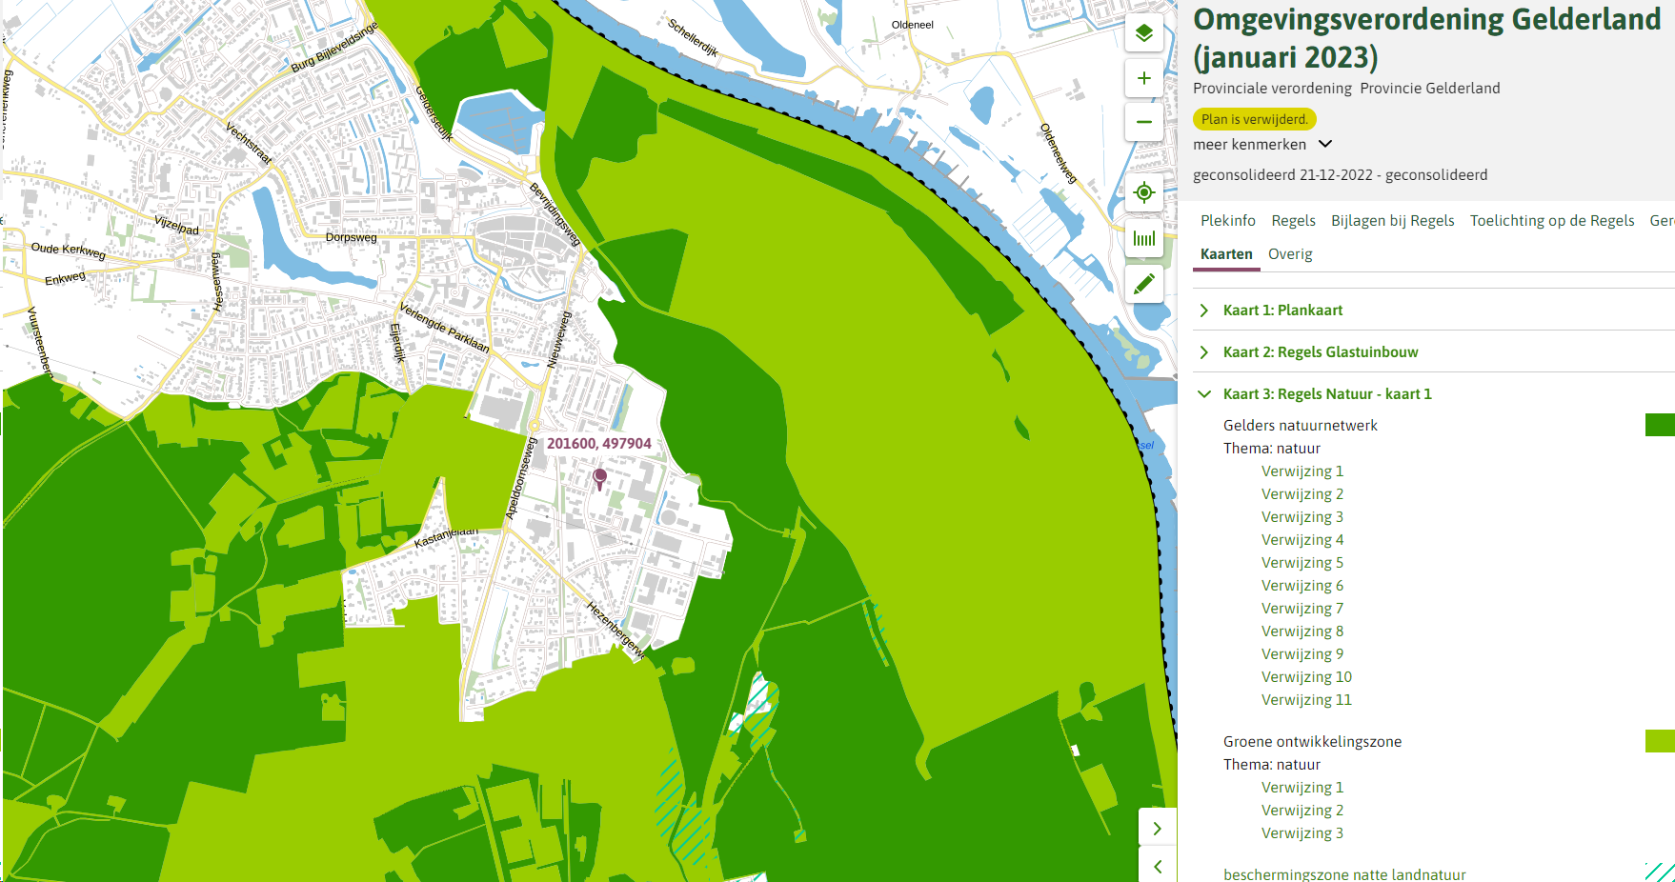This screenshot has width=1675, height=882.
Task: Click the left arrow panel toggle
Action: click(1157, 867)
